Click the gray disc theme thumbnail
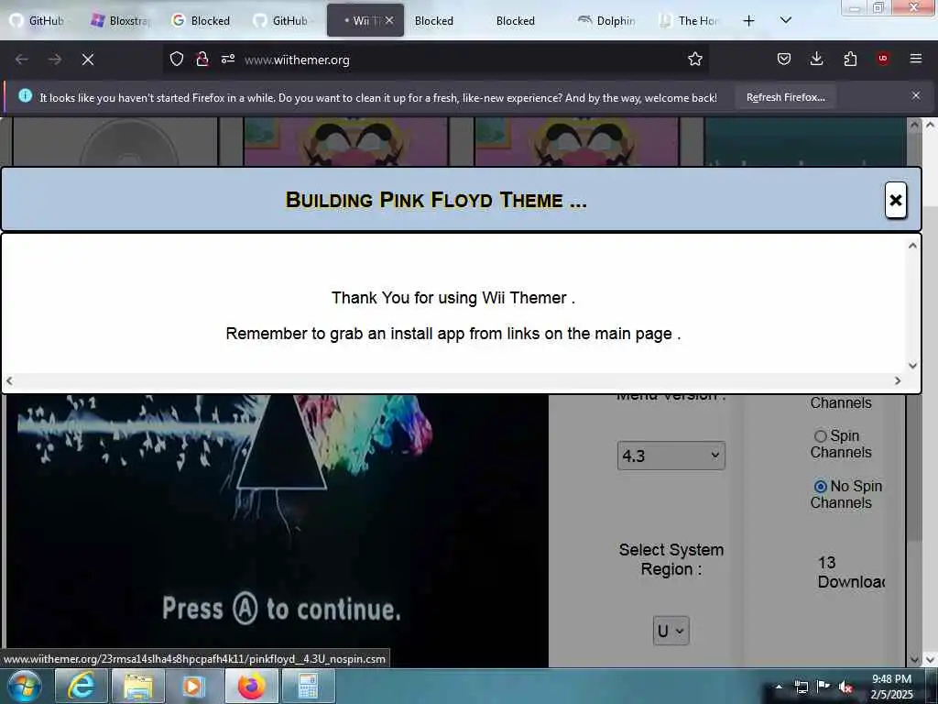 click(115, 142)
